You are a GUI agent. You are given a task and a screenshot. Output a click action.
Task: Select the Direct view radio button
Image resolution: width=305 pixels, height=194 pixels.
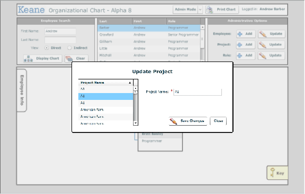(46, 48)
